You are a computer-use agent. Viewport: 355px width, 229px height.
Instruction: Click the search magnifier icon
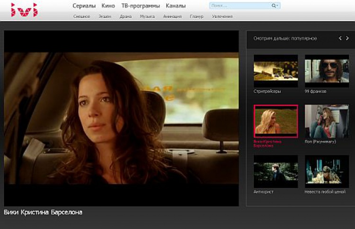pyautogui.click(x=274, y=6)
